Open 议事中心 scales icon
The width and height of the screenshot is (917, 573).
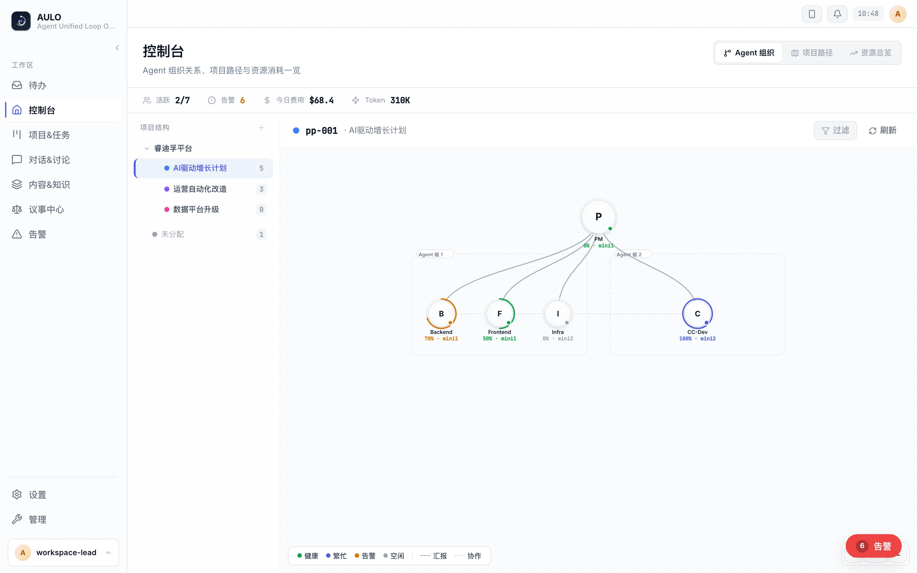coord(17,209)
